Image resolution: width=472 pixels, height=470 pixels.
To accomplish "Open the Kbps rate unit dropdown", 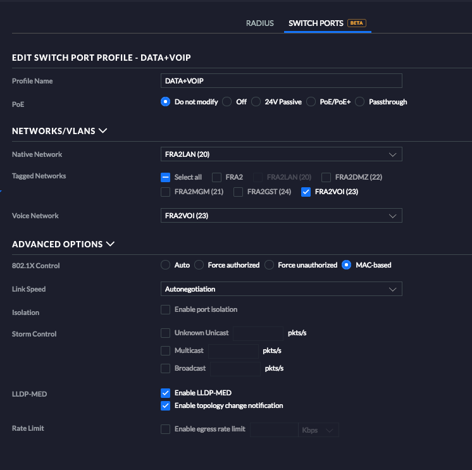I will point(318,430).
